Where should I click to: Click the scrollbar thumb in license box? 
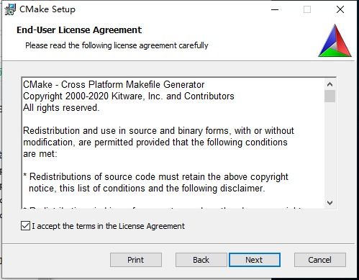(x=330, y=96)
